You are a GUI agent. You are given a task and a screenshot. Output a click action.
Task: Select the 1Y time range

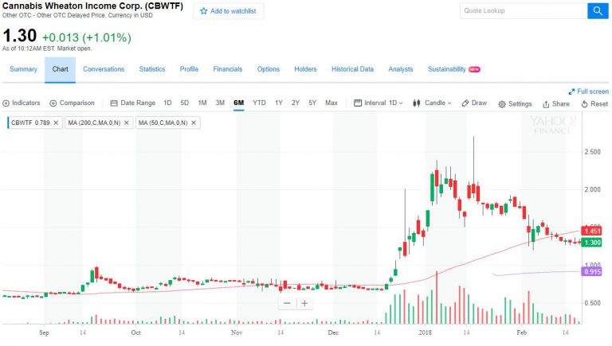click(x=279, y=103)
